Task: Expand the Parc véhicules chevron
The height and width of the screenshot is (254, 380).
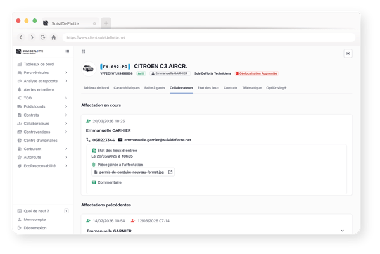Action: [66, 73]
